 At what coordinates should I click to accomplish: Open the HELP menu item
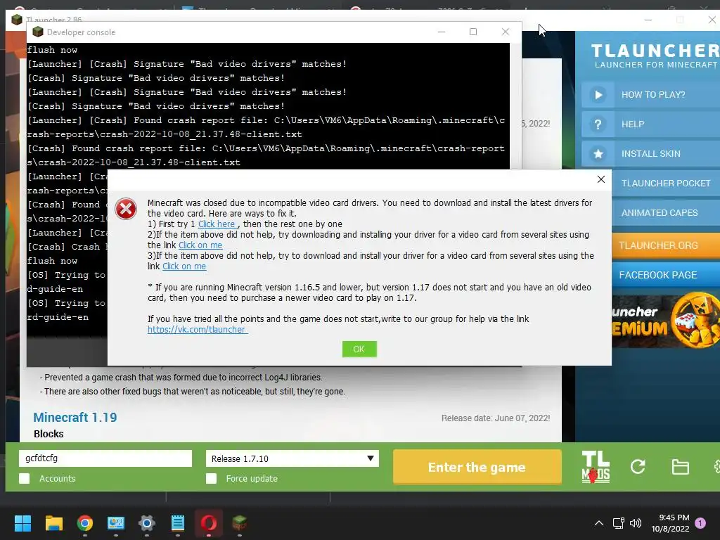(x=650, y=124)
